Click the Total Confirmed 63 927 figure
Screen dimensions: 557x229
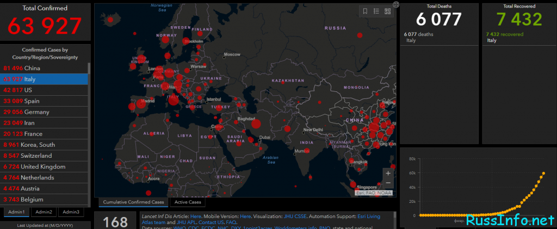click(45, 26)
